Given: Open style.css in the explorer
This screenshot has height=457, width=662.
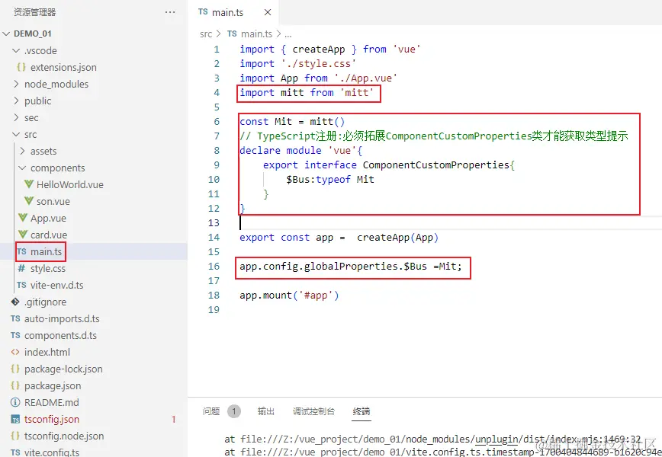Looking at the screenshot, I should [x=48, y=269].
